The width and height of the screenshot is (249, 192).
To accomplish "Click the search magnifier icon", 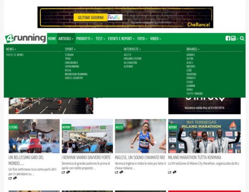I will 242,38.
